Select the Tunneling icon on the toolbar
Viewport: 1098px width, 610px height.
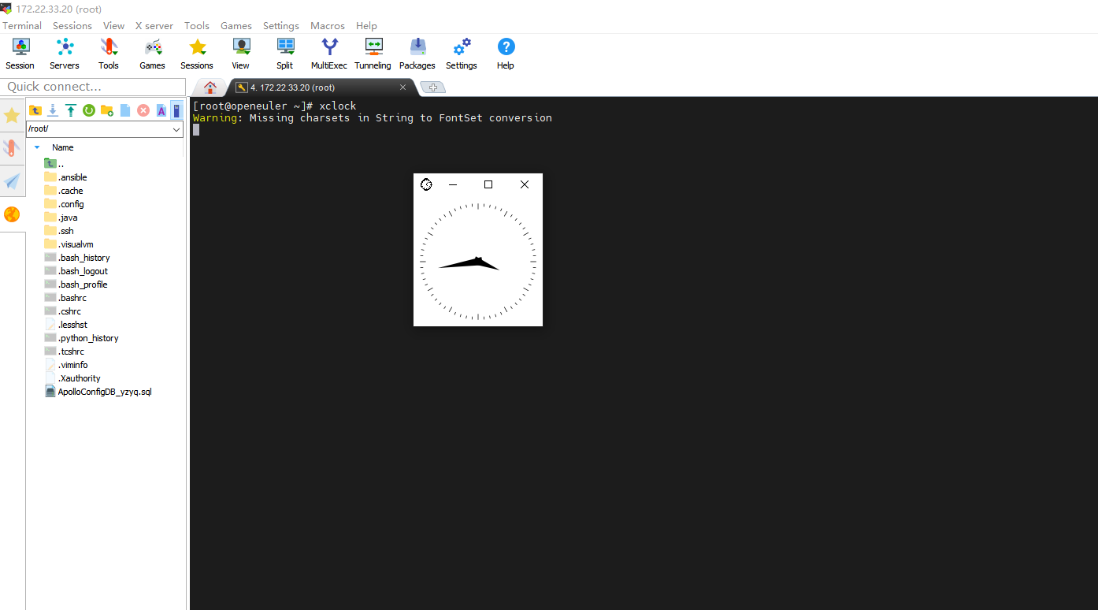pos(372,53)
